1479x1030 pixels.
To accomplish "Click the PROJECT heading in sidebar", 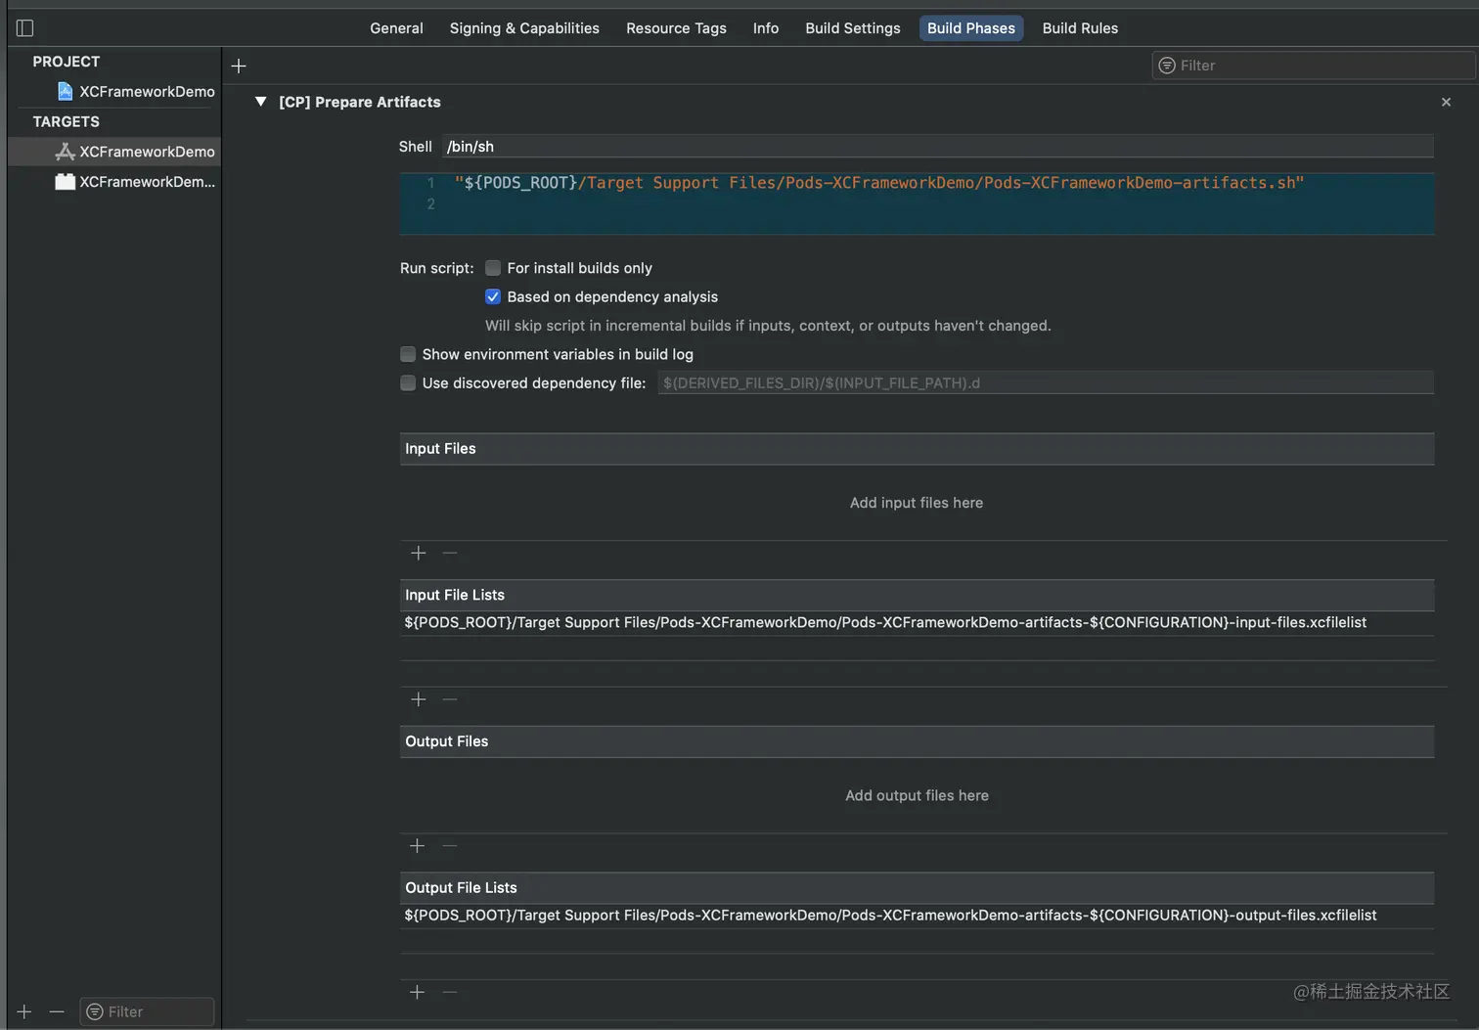I will pos(67,62).
